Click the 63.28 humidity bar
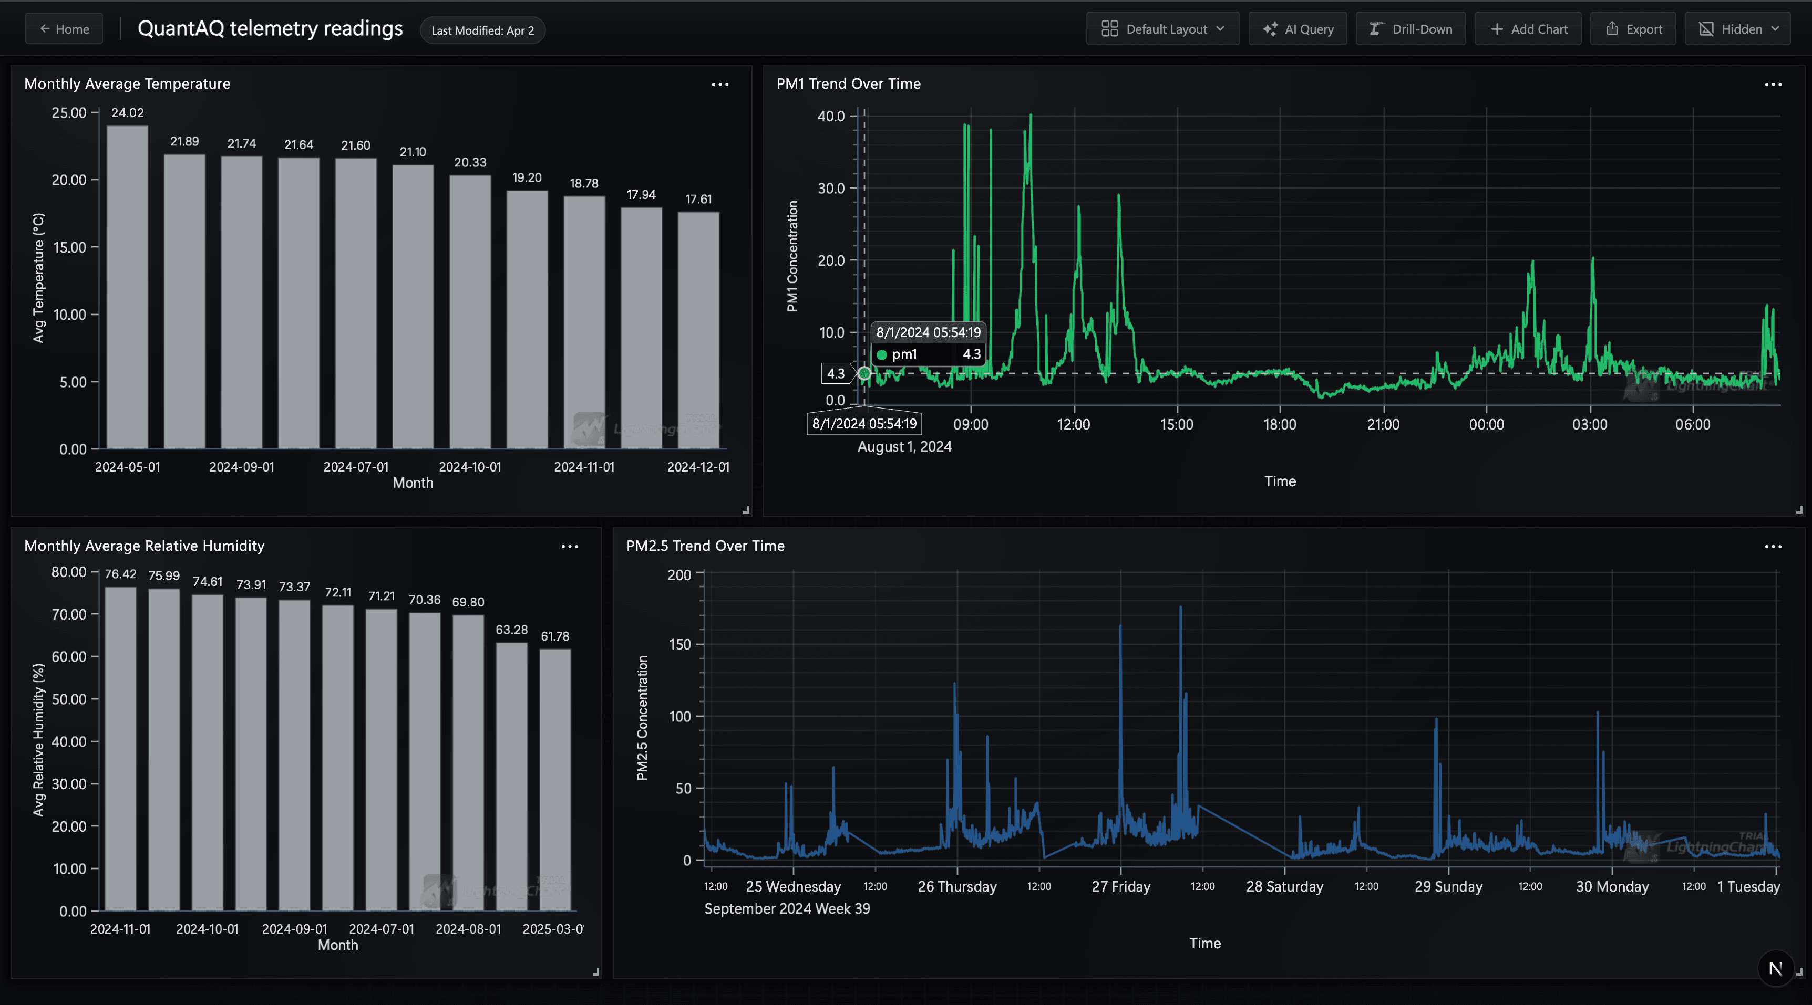 point(511,777)
